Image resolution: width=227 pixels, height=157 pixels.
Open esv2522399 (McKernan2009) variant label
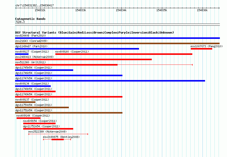pos(47,132)
